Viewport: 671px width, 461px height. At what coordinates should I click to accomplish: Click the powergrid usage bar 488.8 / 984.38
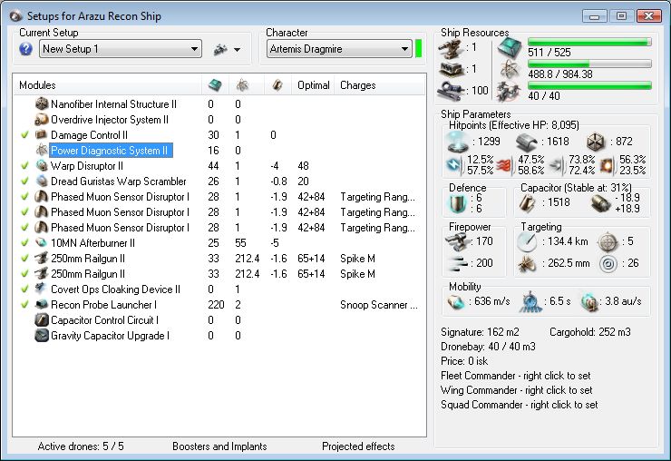(x=589, y=64)
